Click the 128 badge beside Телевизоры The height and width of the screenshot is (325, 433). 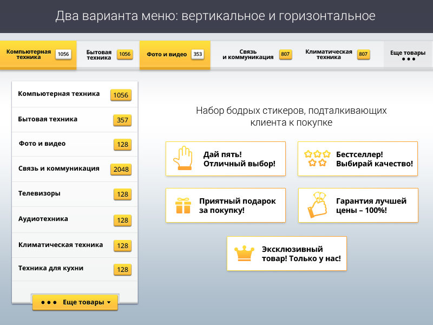pos(123,194)
